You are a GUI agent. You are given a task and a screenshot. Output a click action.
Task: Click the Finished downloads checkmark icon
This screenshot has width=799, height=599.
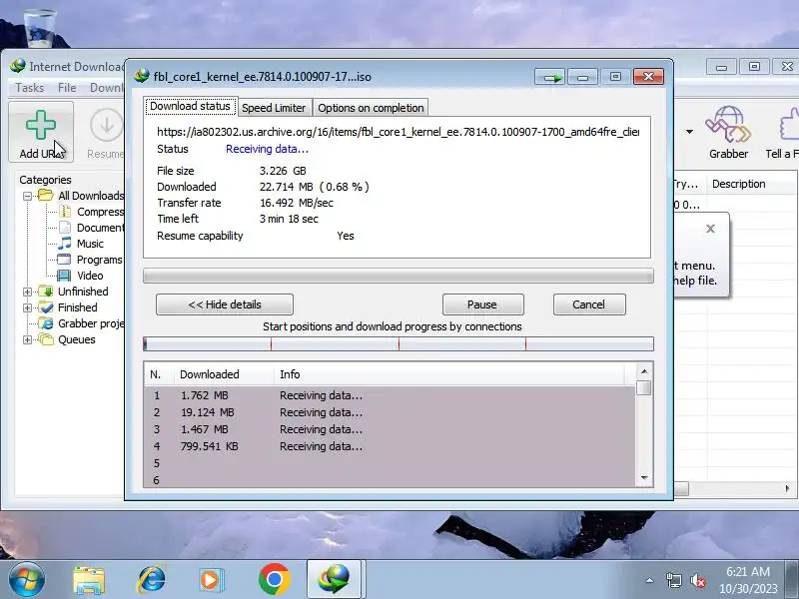[x=46, y=307]
